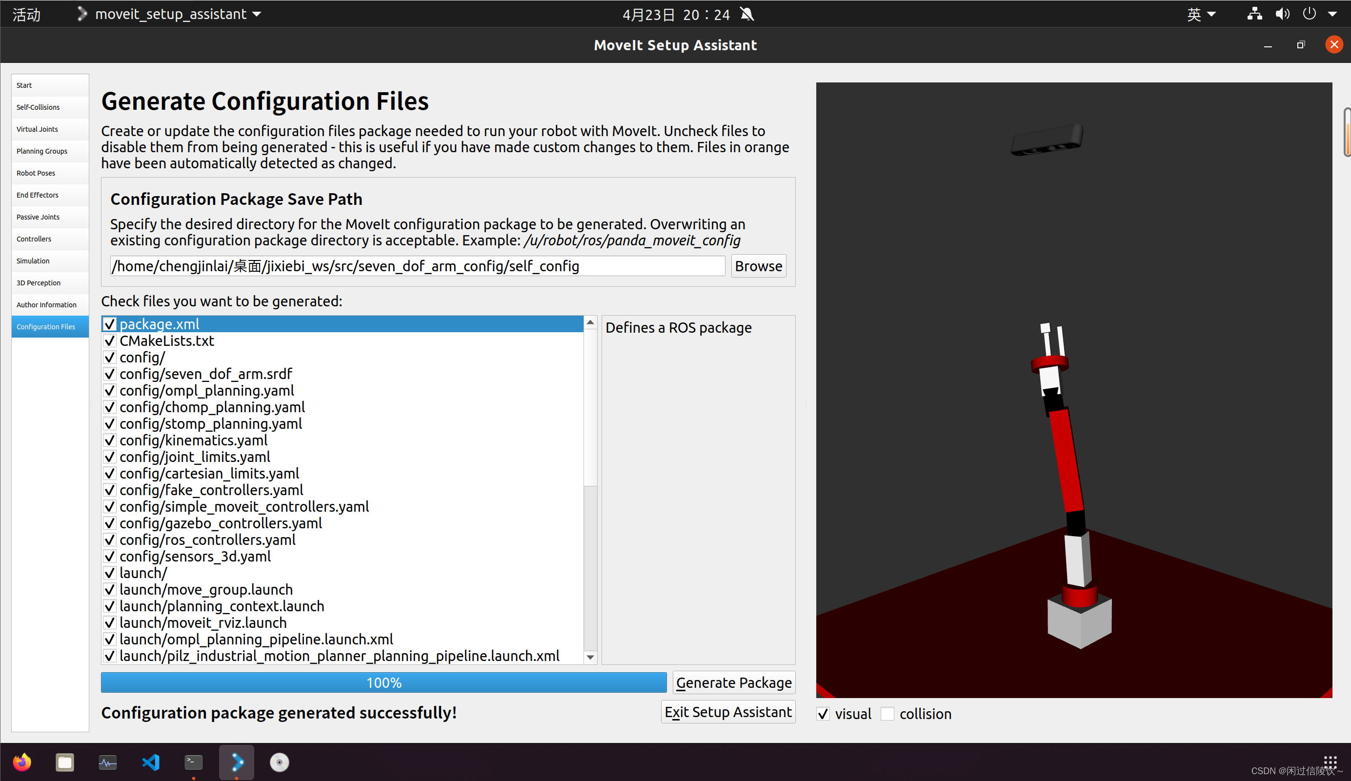Open Visual Studio Code from dock
This screenshot has height=781, width=1351.
151,761
